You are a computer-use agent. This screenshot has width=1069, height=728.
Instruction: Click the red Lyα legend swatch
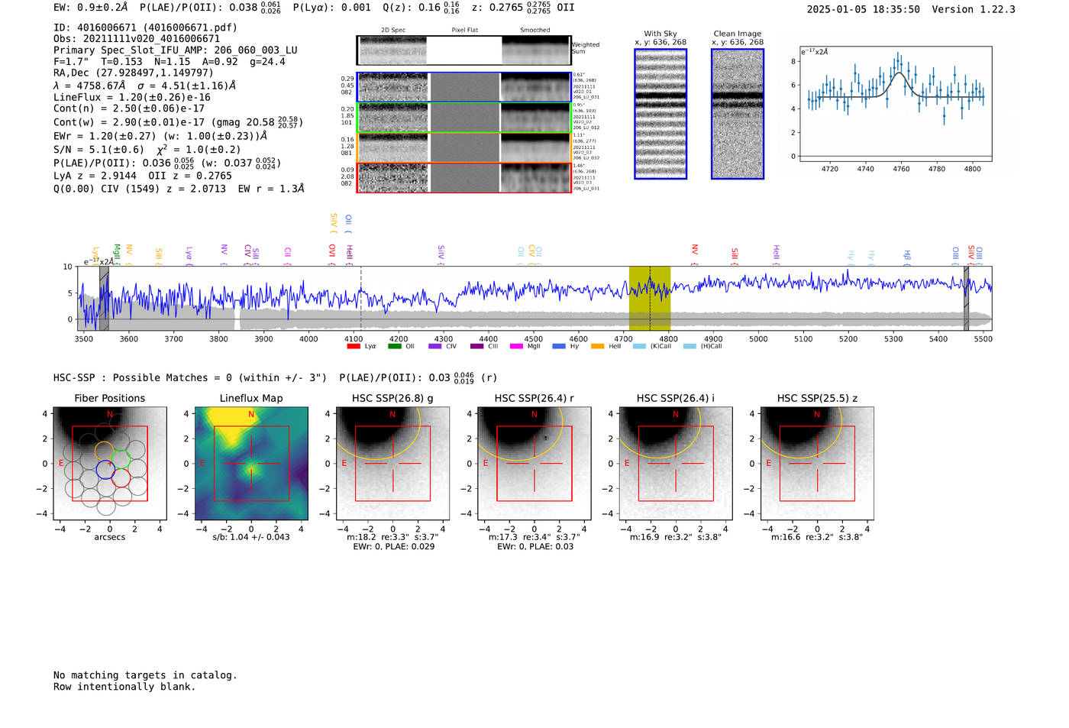tap(354, 347)
